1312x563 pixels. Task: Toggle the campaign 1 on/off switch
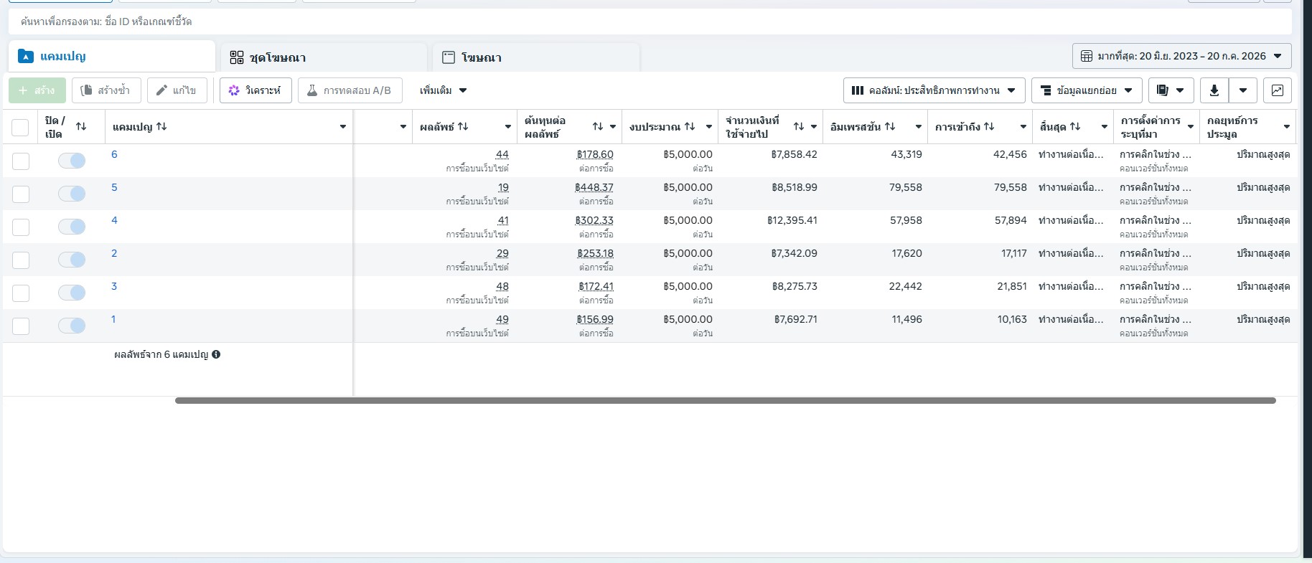pos(72,326)
